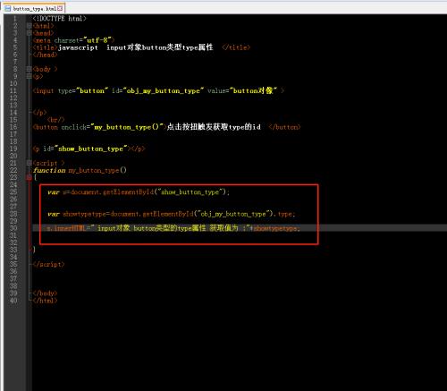Click the save-state icon on the file tab
Viewport: 447px width, 391px height.
point(8,8)
